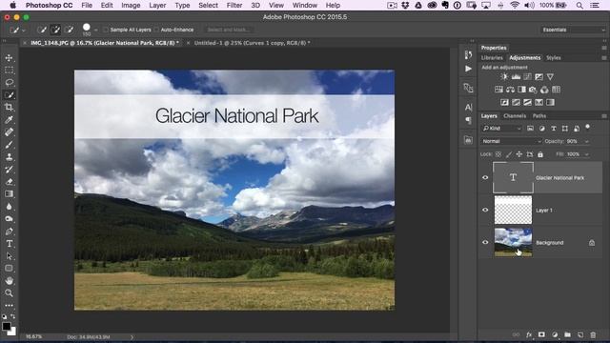Screen dimensions: 610x343
Task: Toggle lock transparent pixels
Action: coord(498,154)
